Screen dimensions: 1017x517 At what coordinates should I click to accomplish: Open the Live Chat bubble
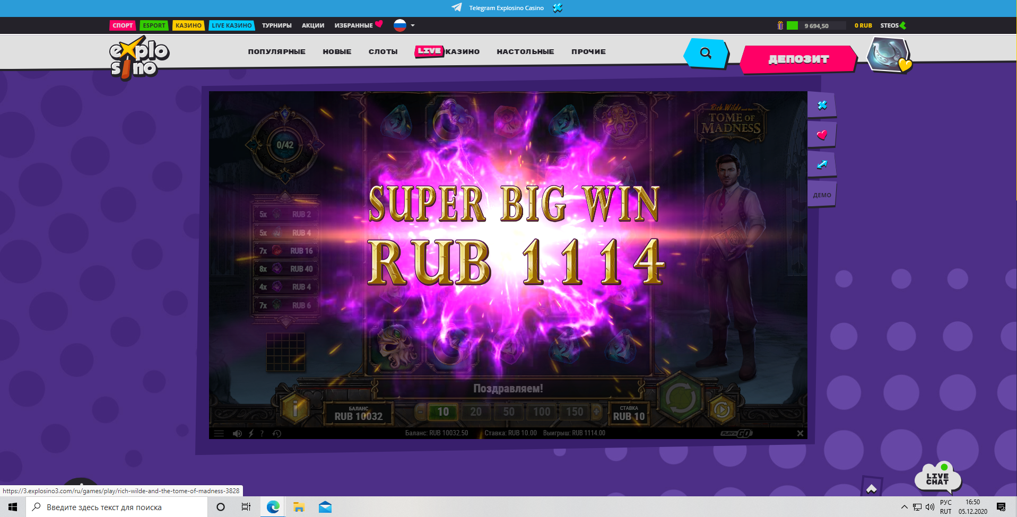(x=937, y=477)
